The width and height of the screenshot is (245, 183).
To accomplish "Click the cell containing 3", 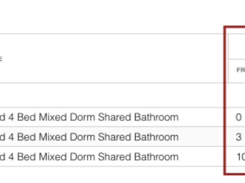I will point(238,137).
